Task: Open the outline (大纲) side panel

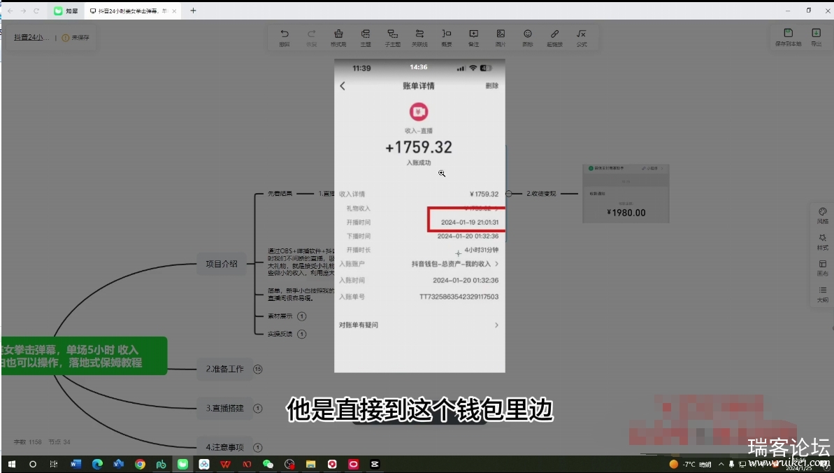Action: [822, 295]
